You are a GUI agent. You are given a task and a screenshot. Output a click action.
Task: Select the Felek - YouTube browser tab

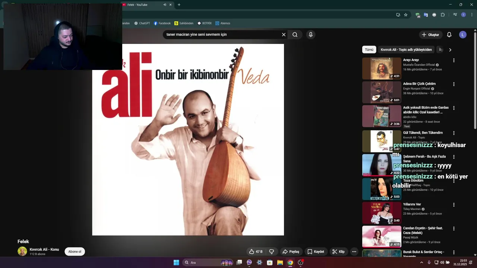tap(147, 5)
